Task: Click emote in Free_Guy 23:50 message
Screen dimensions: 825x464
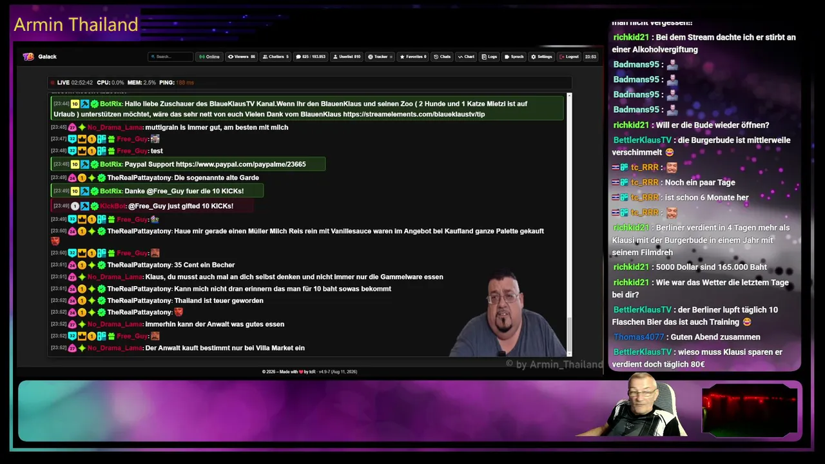Action: [155, 253]
